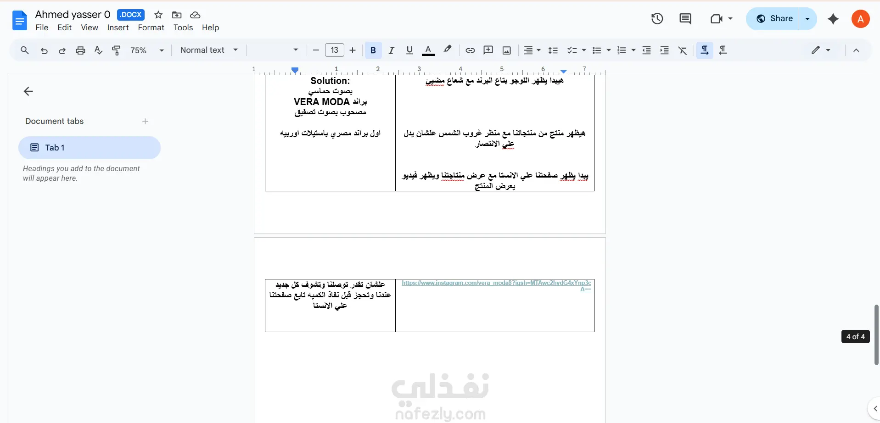Insert a checklist
The height and width of the screenshot is (423, 880).
[572, 50]
